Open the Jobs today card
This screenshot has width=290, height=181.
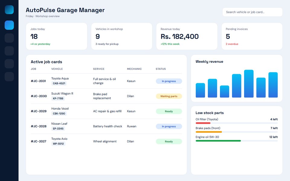(x=56, y=36)
